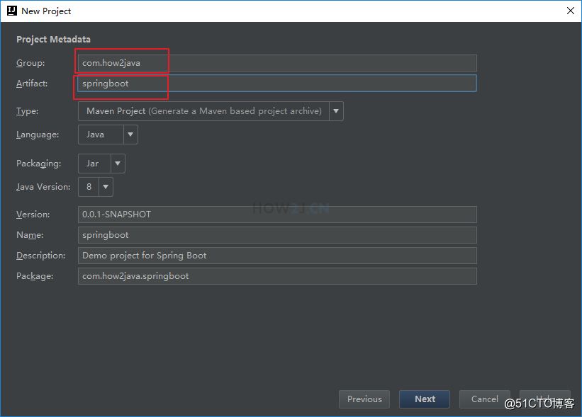582x417 pixels.
Task: Click the Package input field
Action: tap(277, 276)
